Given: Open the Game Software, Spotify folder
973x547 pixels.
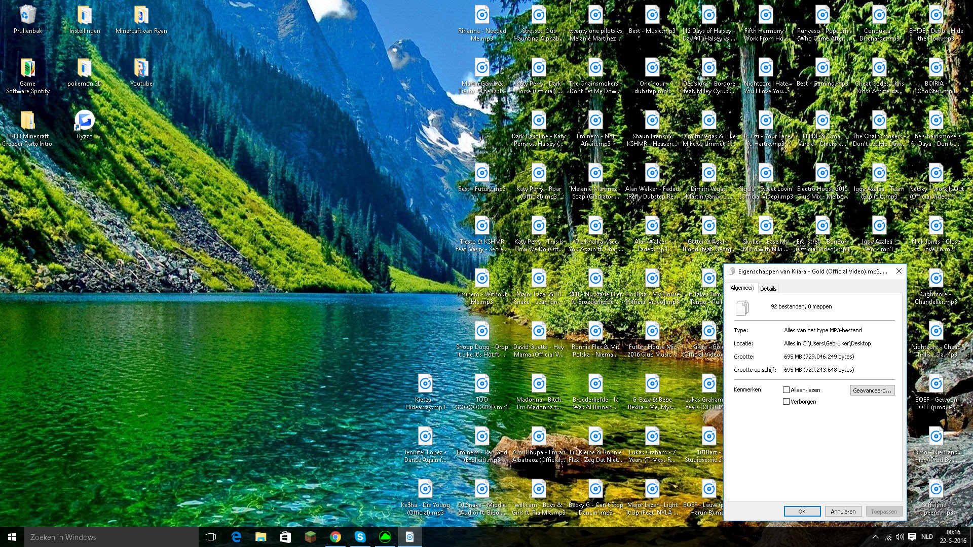Looking at the screenshot, I should point(28,76).
